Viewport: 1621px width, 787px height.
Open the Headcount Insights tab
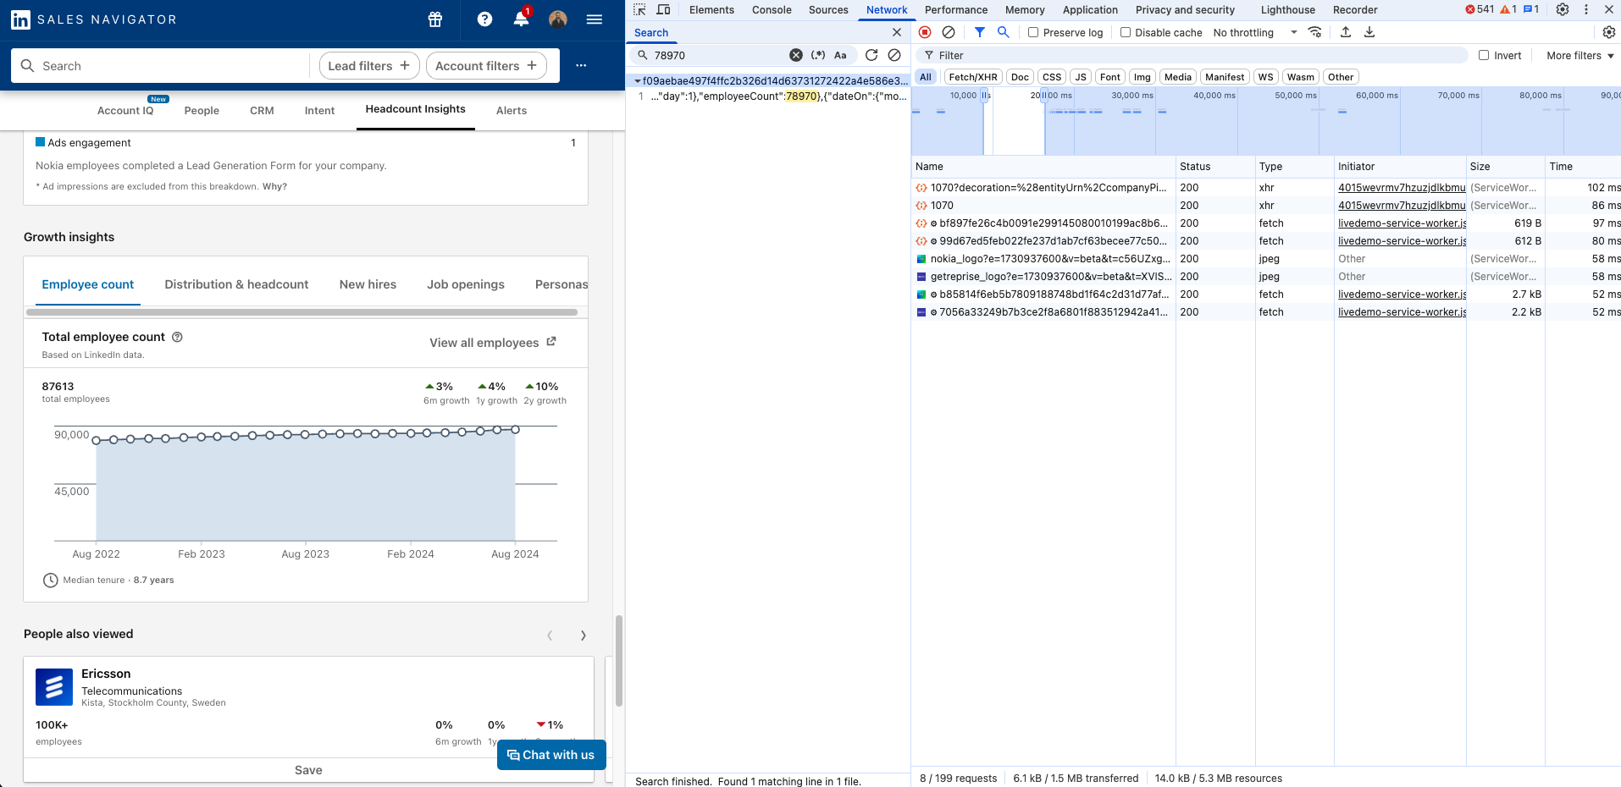pyautogui.click(x=416, y=109)
